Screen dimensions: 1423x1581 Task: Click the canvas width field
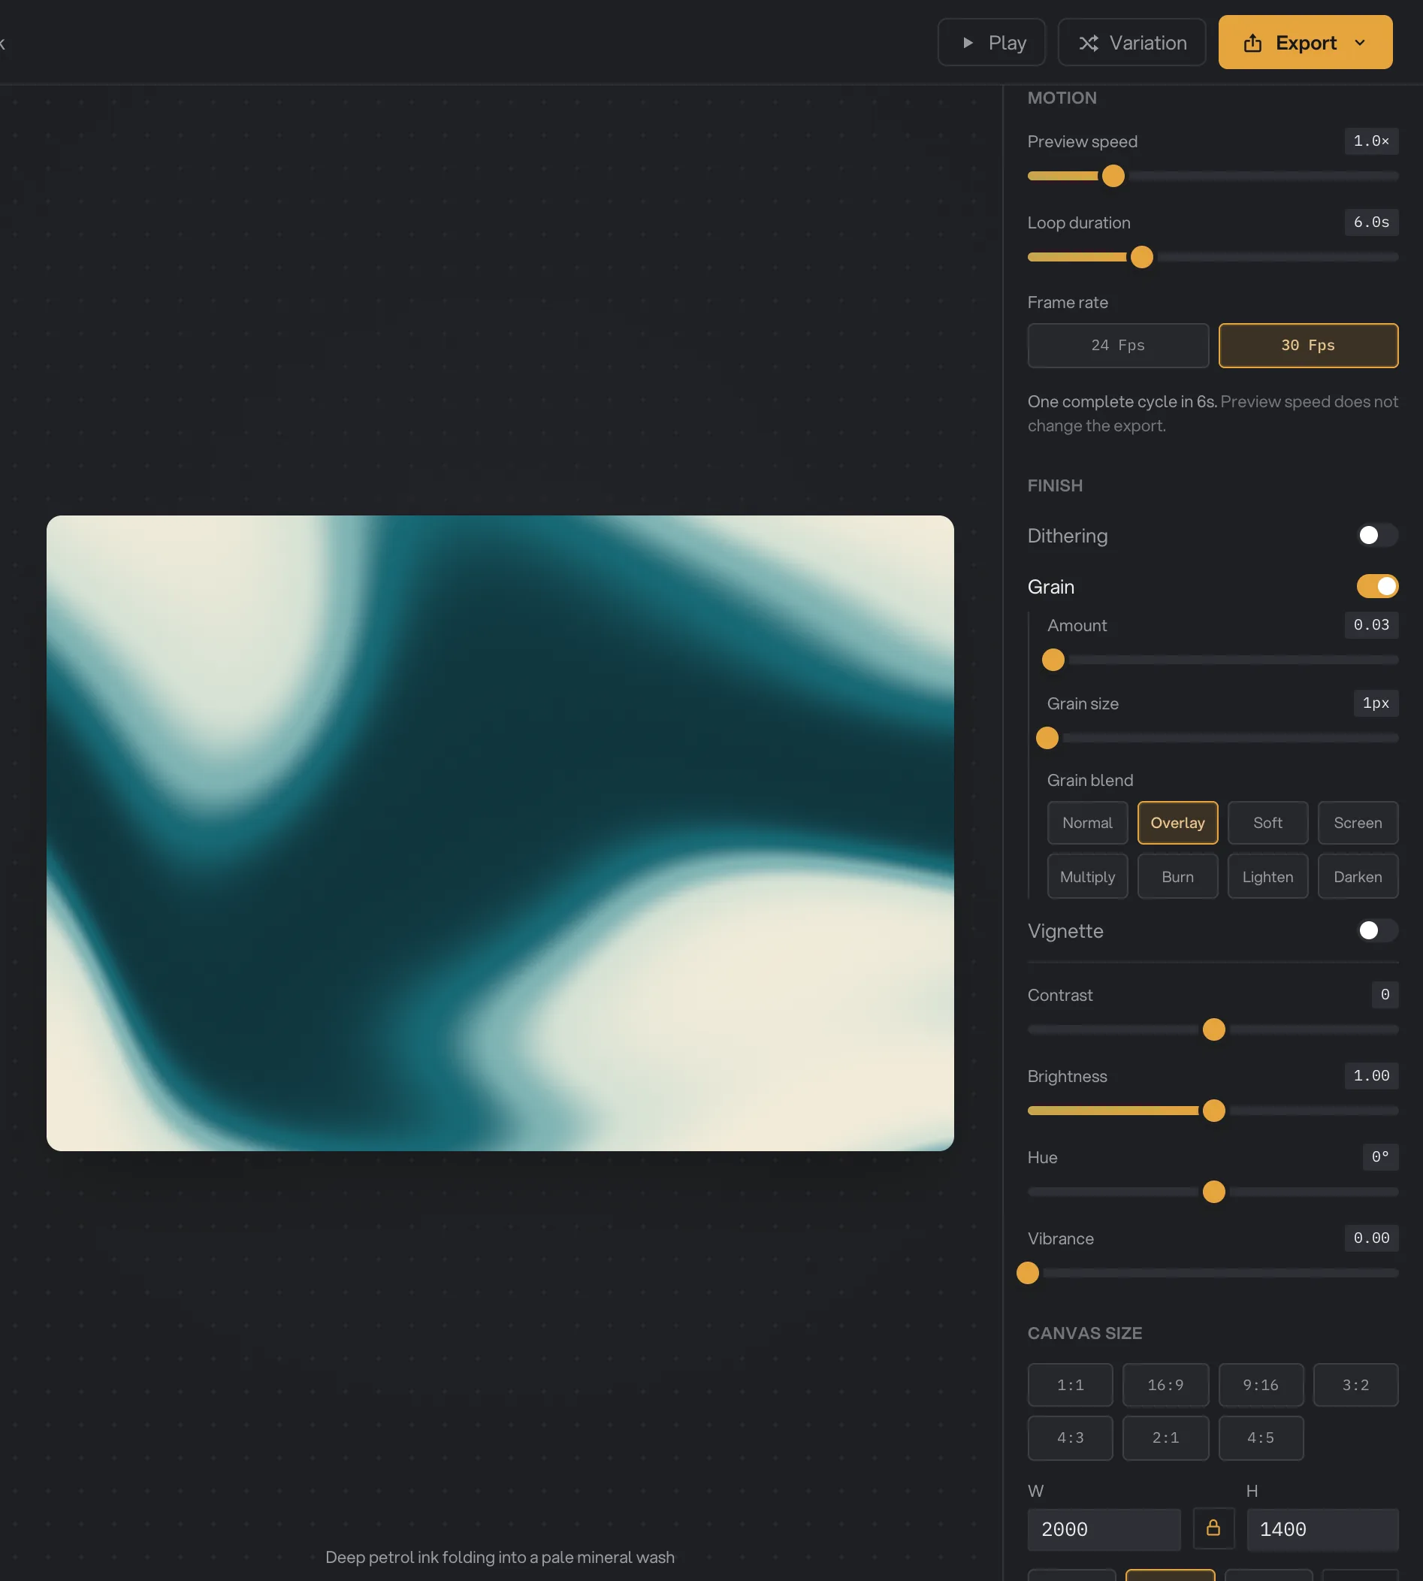[1103, 1529]
